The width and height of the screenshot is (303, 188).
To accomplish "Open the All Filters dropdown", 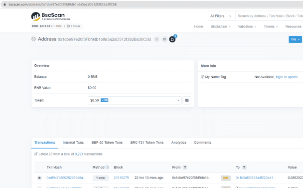I will pos(221,16).
